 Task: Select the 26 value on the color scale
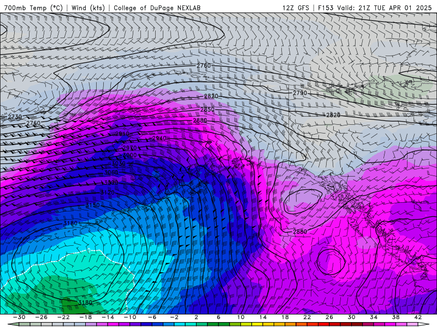tap(329, 317)
